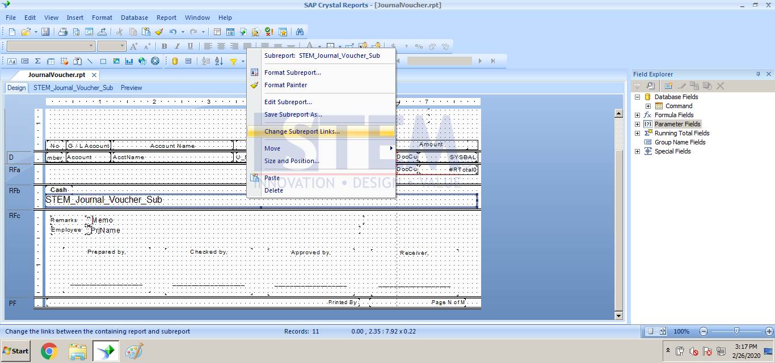775x363 pixels.
Task: Open the Record Sort Expert icon
Action: pos(218,61)
